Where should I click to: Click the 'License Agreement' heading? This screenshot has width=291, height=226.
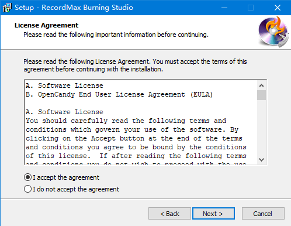coord(46,25)
